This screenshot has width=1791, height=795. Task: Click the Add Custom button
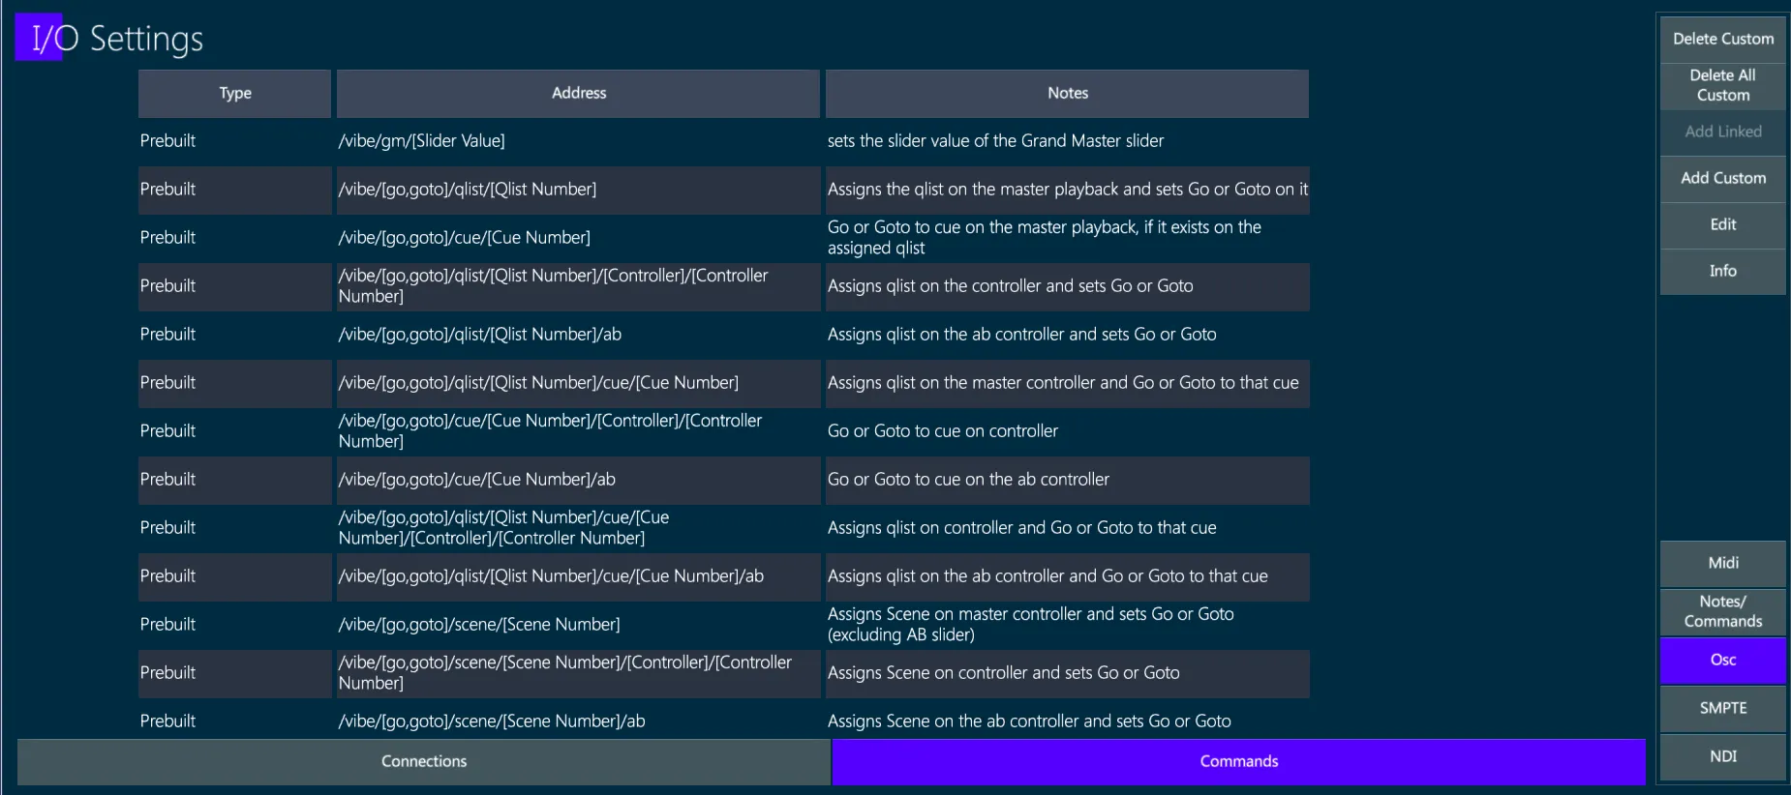click(1722, 178)
